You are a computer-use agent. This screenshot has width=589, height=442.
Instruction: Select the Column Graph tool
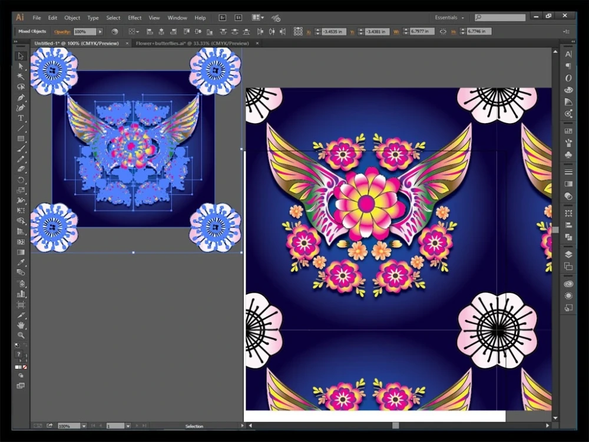coord(21,294)
